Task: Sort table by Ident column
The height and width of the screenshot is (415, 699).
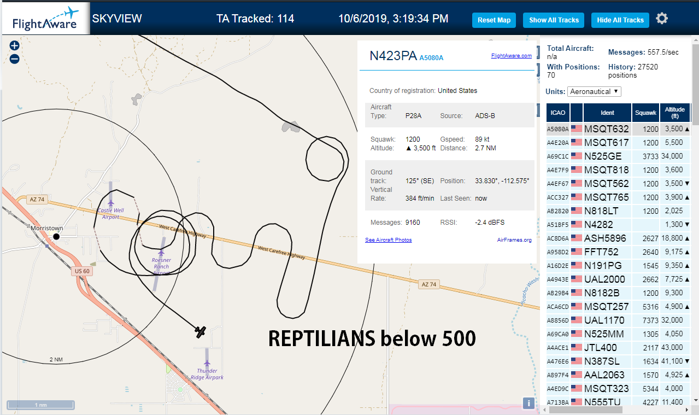Action: pyautogui.click(x=607, y=113)
